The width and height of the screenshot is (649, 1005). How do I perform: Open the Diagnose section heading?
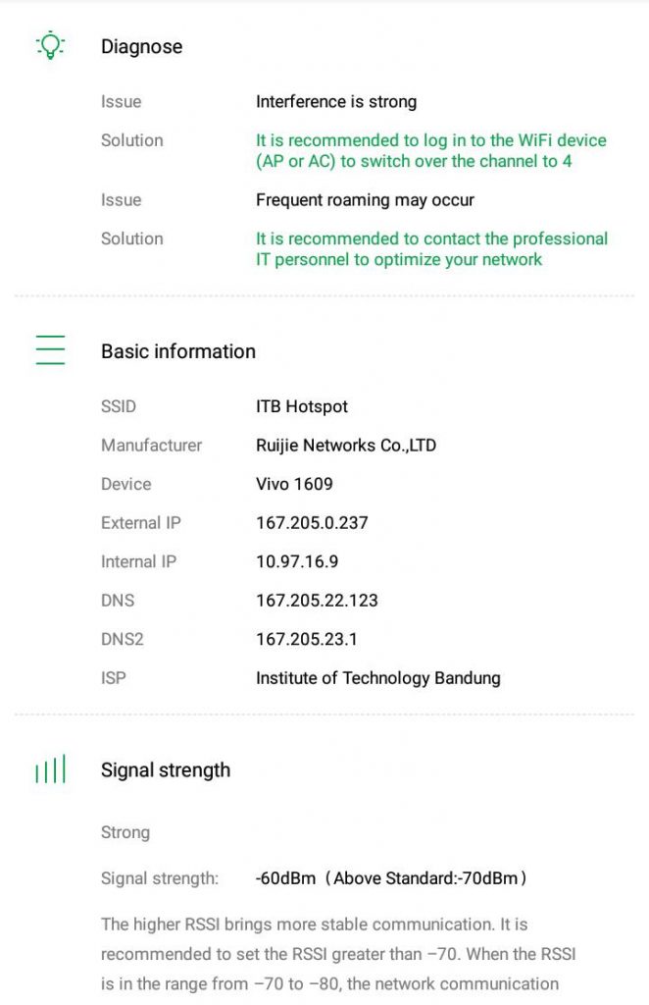(141, 47)
